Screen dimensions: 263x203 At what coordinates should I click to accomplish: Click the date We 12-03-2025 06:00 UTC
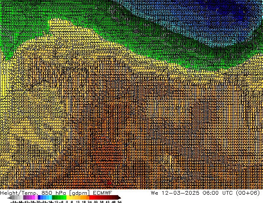(x=192, y=193)
